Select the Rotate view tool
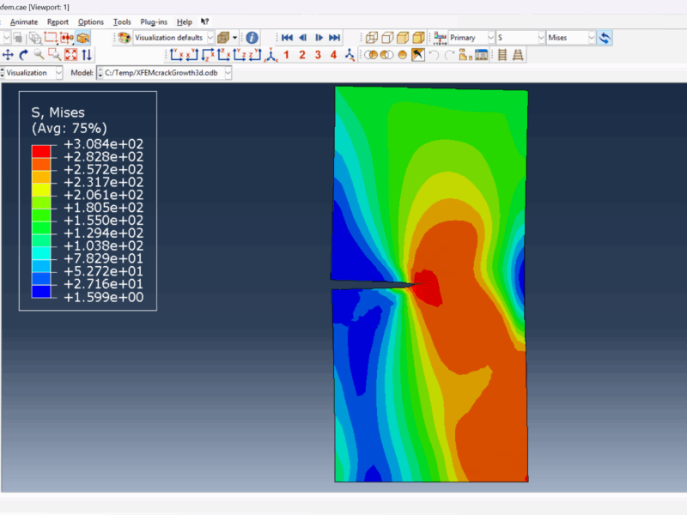687x515 pixels. pyautogui.click(x=24, y=55)
